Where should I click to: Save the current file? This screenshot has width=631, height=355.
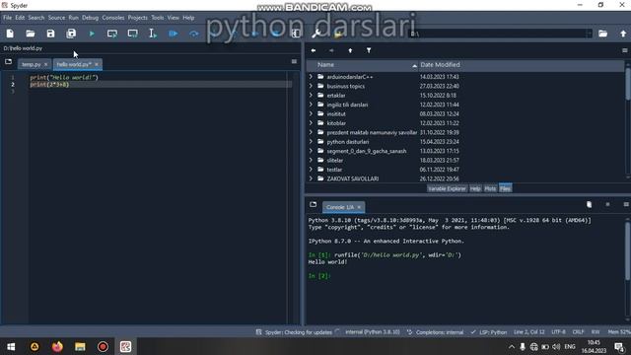tap(50, 34)
